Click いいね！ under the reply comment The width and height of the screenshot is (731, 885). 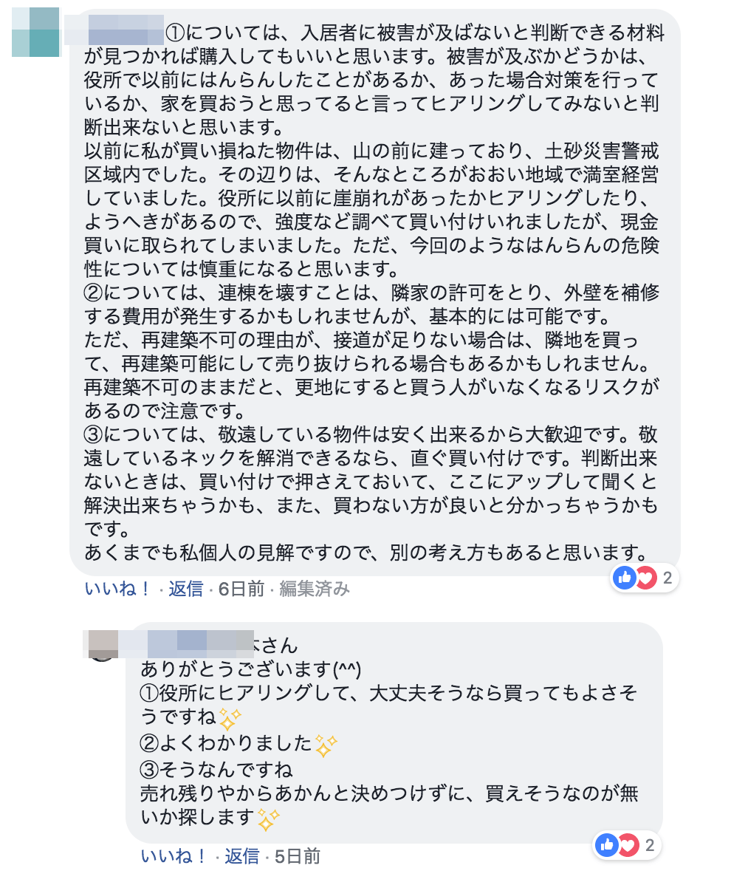click(x=174, y=856)
